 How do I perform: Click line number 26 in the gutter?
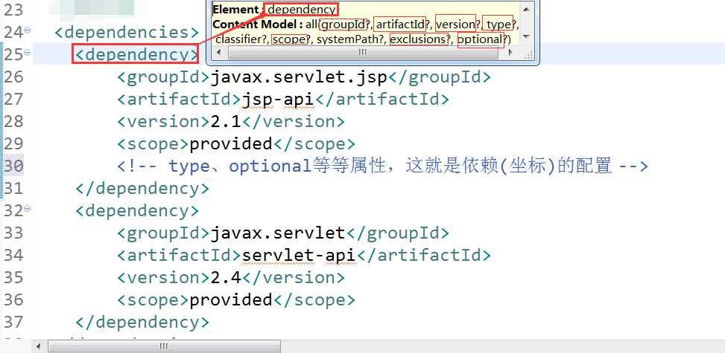pyautogui.click(x=13, y=77)
